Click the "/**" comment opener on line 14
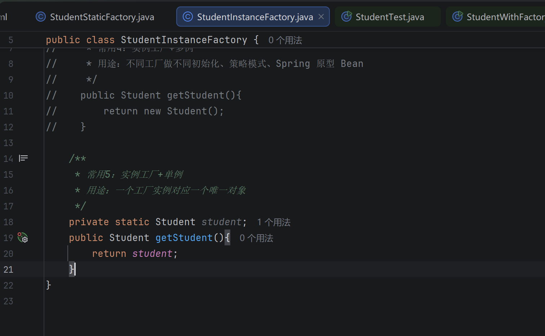This screenshot has width=545, height=336. (77, 159)
